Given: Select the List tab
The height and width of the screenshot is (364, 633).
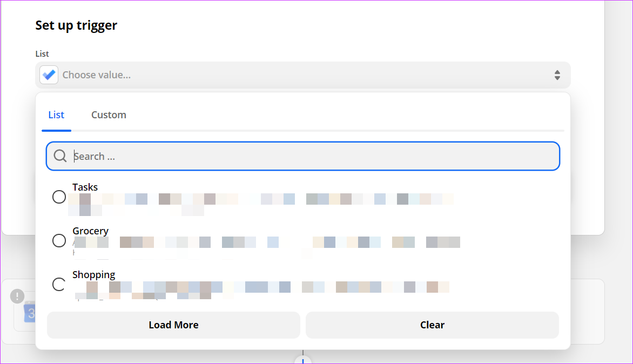Looking at the screenshot, I should tap(56, 114).
